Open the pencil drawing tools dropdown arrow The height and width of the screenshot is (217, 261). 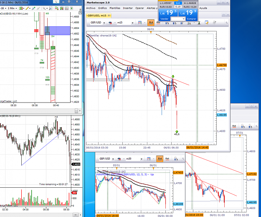click(30, 8)
